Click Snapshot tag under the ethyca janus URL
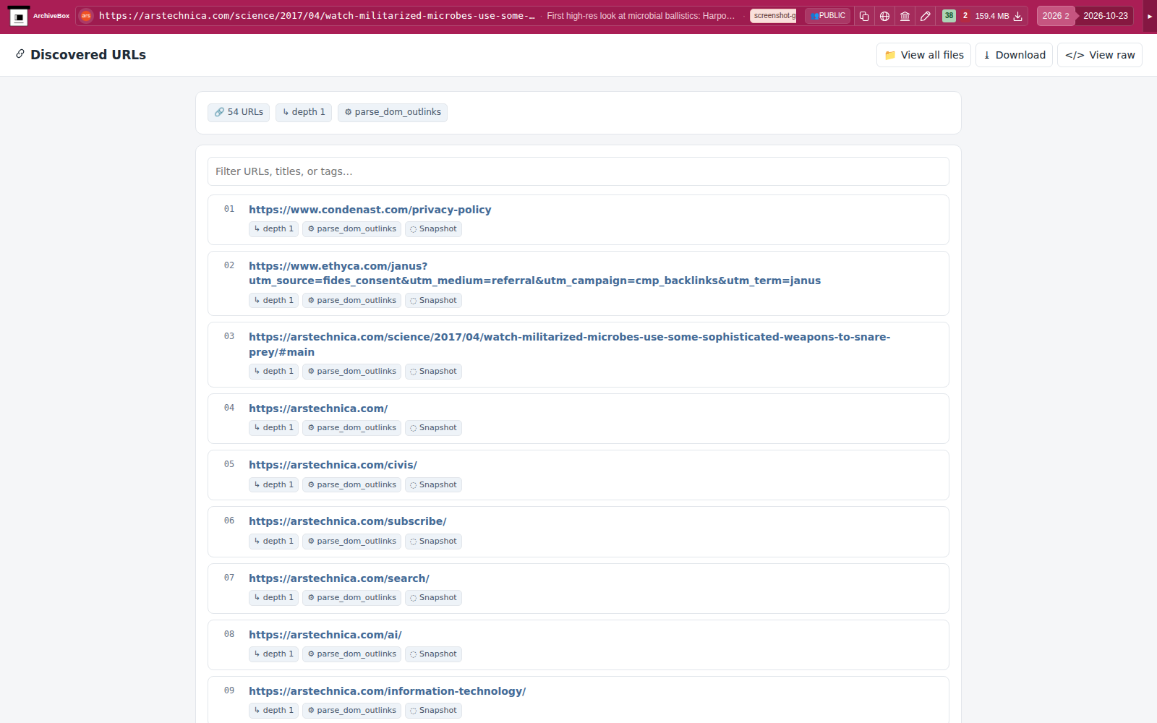 click(433, 301)
